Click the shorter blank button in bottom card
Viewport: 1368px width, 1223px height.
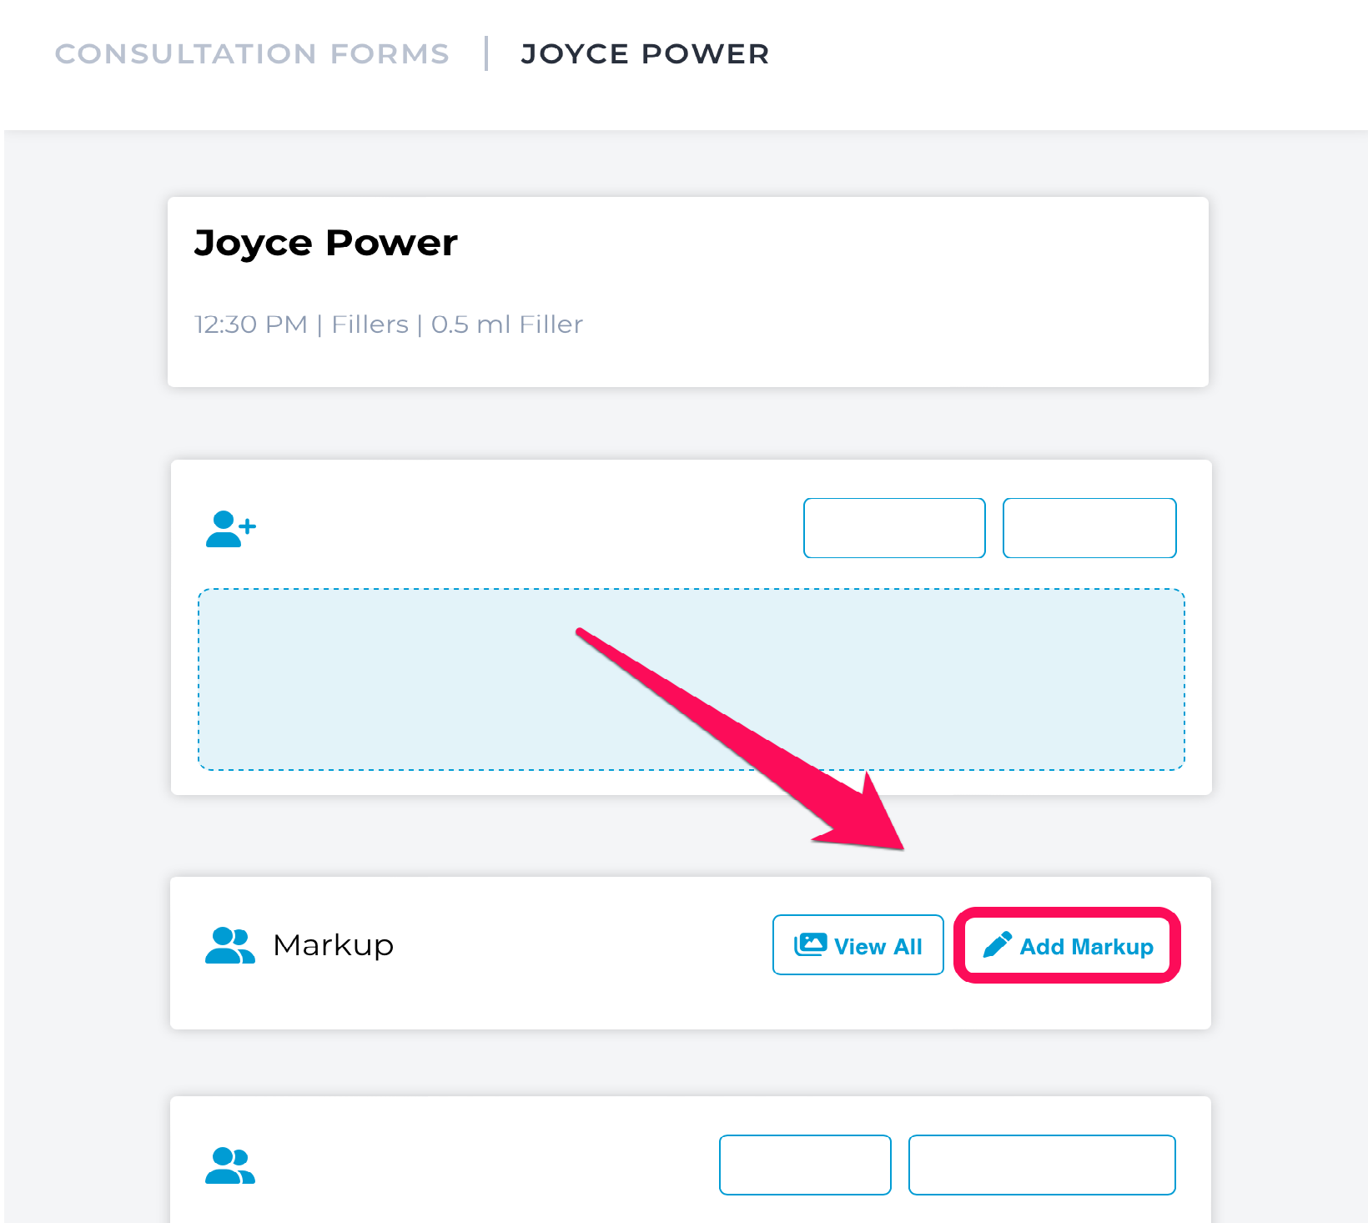pos(805,1165)
